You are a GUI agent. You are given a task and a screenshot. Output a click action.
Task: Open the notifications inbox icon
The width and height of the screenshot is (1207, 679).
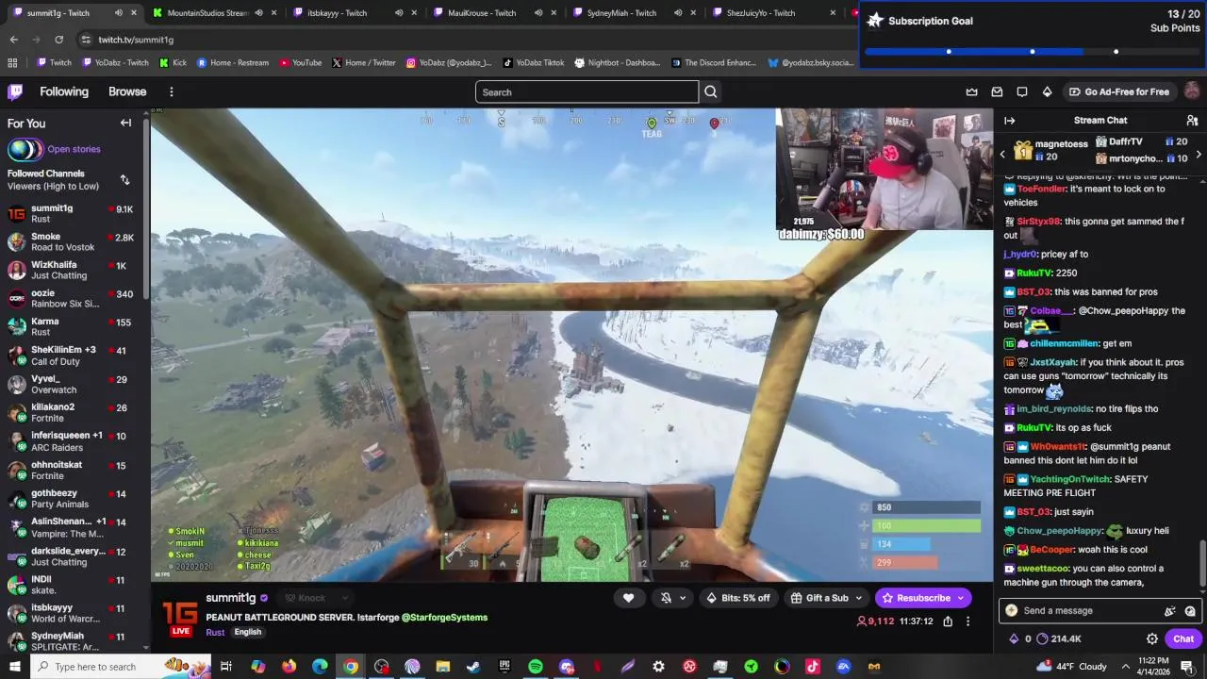(x=997, y=91)
